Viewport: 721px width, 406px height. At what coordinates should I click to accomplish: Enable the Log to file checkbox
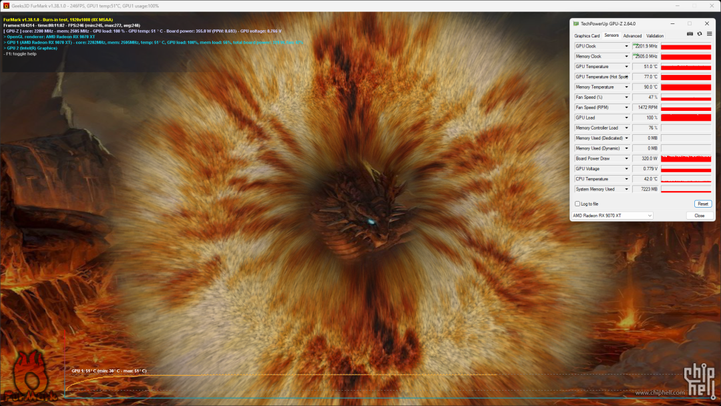577,204
